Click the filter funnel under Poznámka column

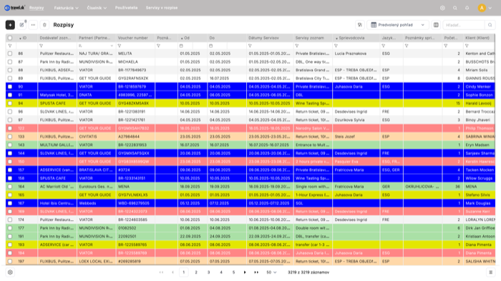tap(158, 46)
